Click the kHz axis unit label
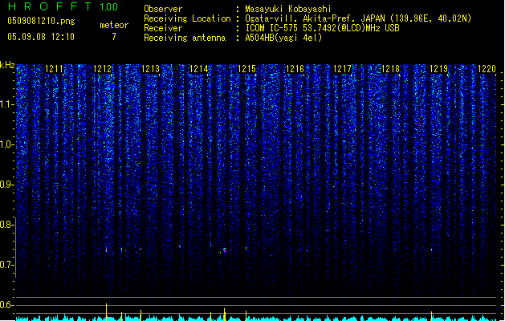Screen dimensions: 505x321 (x=7, y=65)
